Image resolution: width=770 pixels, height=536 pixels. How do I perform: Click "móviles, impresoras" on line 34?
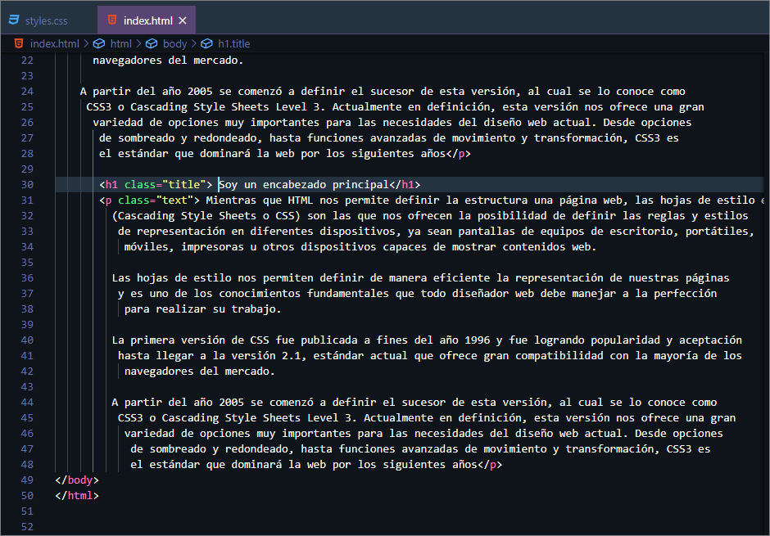coord(184,247)
